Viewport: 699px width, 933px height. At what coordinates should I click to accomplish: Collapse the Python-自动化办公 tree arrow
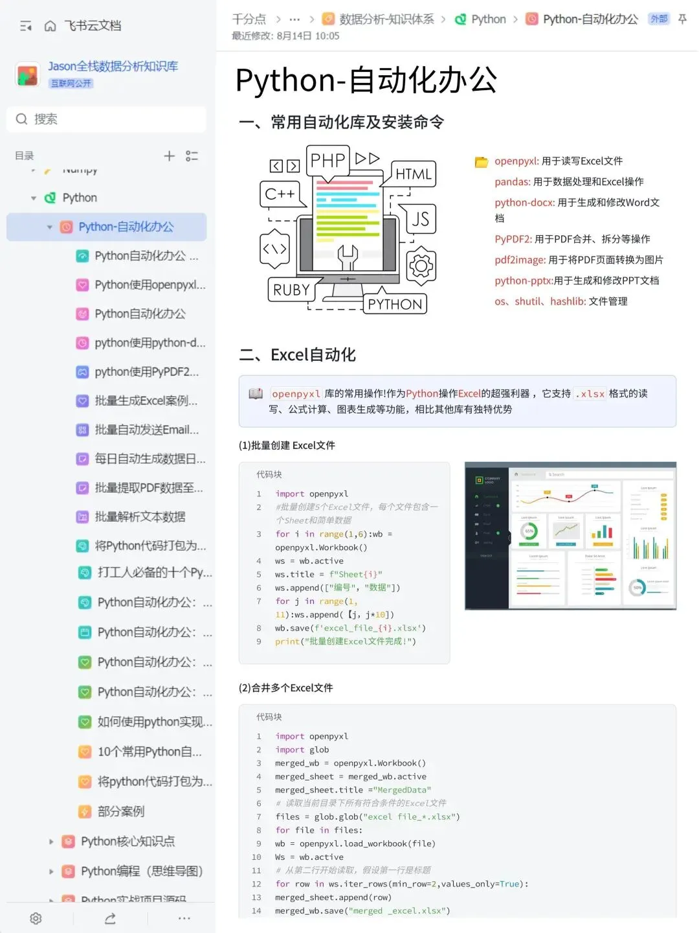[50, 227]
